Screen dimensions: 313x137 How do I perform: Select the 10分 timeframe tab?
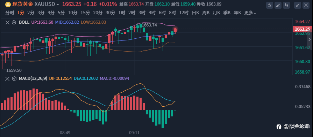[72, 13]
